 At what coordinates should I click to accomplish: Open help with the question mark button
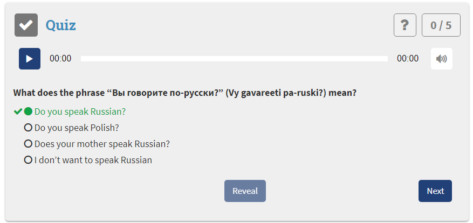point(405,25)
